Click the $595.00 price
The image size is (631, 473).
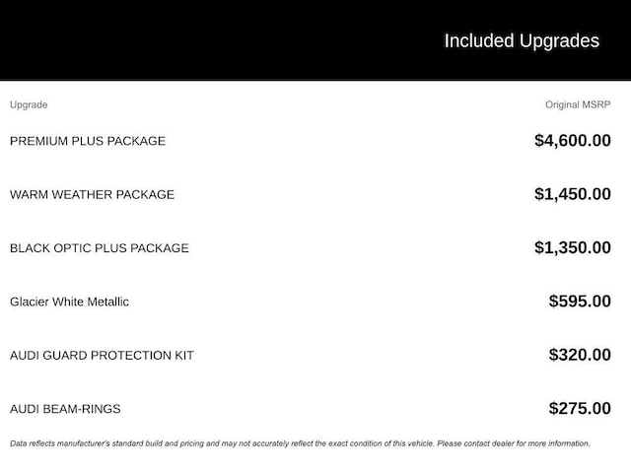tap(580, 301)
